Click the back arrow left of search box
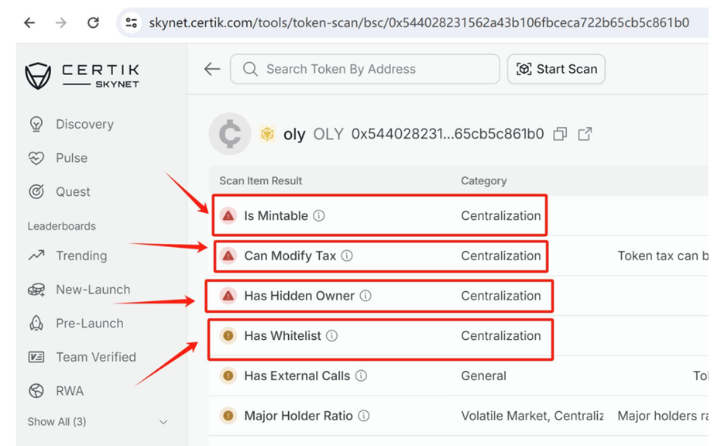The image size is (728, 446). tap(212, 69)
